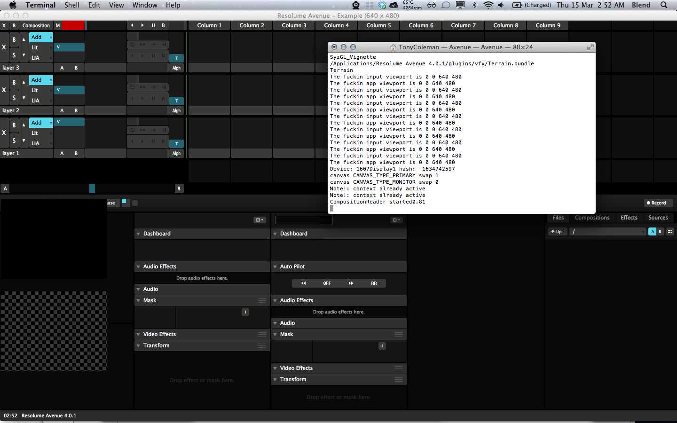
Task: Select the Bypass (B) icon on layer 3
Action: [x=14, y=39]
